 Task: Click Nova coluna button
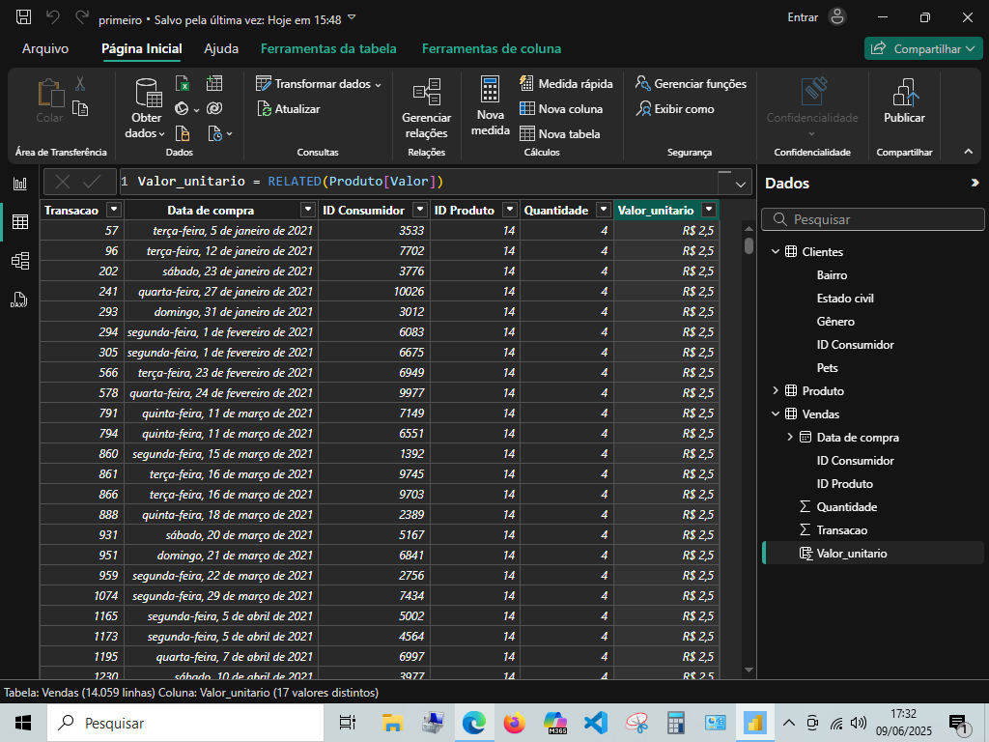(x=561, y=108)
